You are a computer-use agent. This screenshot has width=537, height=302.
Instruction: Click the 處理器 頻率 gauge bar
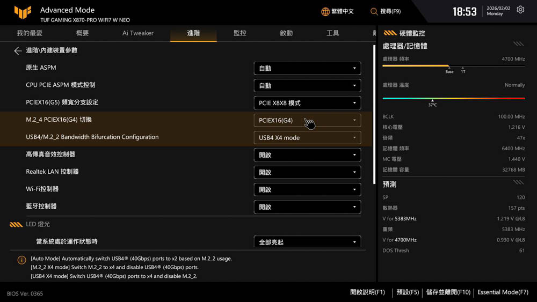tap(453, 66)
